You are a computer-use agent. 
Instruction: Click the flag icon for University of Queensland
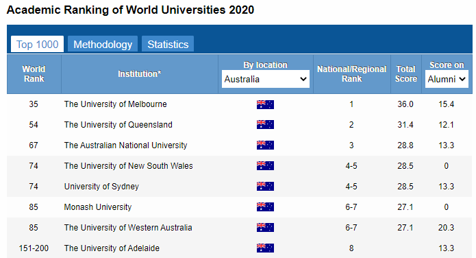coord(265,125)
